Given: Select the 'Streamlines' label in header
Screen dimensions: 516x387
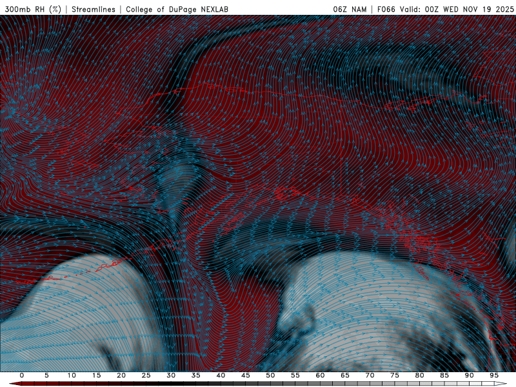Looking at the screenshot, I should pos(94,10).
